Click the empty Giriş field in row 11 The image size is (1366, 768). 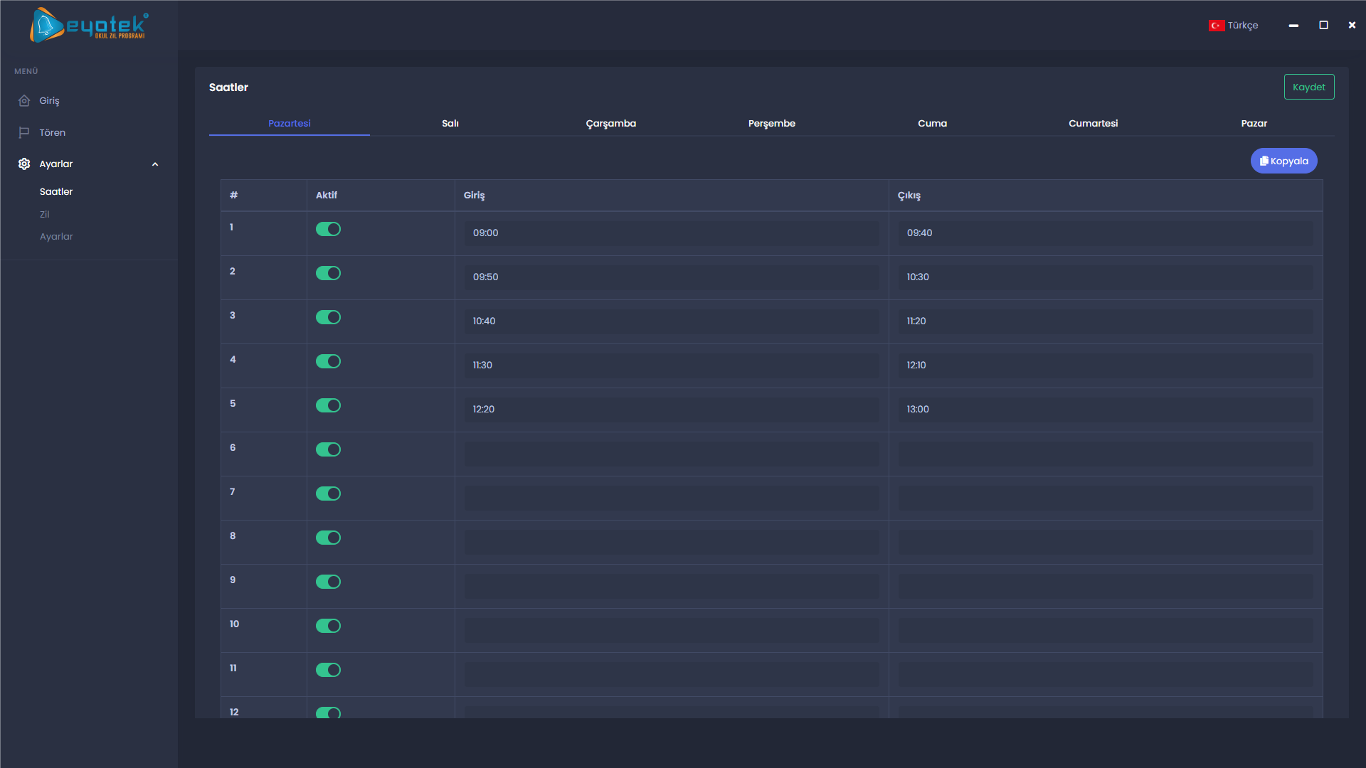click(672, 674)
